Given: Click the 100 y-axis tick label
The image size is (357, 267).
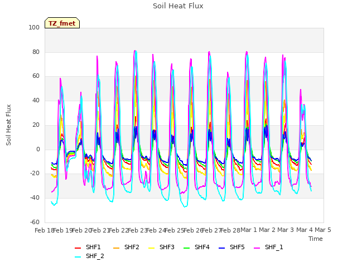Looking at the screenshot, I should [x=34, y=27].
